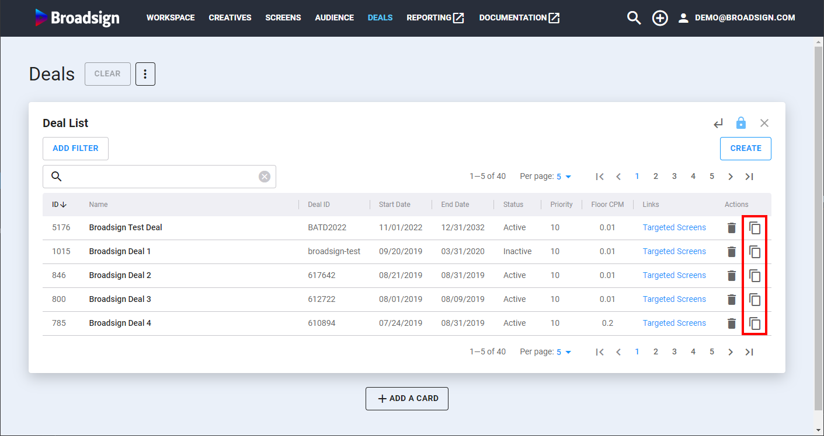Open Targeted Screens for Broadsign Deal 4
This screenshot has height=436, width=824.
[675, 324]
